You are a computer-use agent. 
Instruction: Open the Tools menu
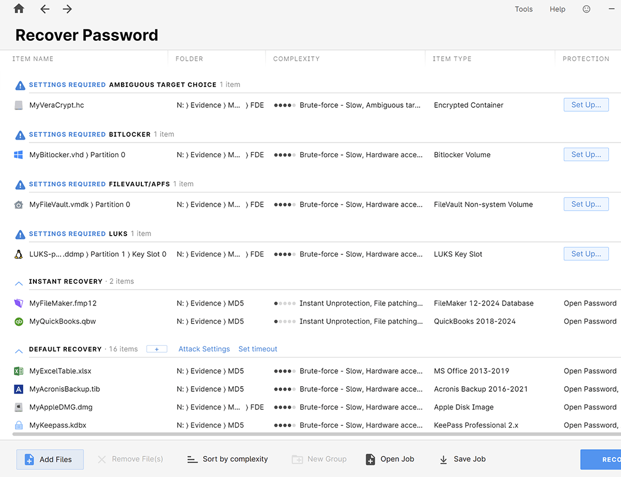[x=523, y=9]
